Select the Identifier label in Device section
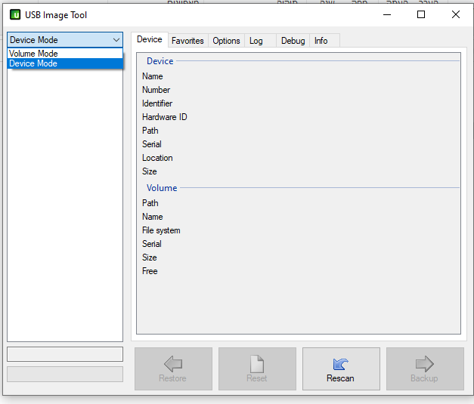Viewport: 474px width, 404px height. pos(157,103)
